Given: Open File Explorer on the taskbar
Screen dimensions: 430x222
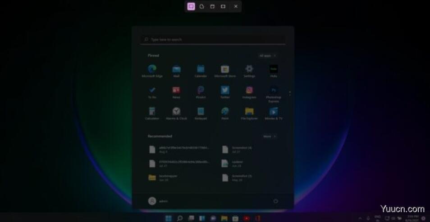Looking at the screenshot, I should pyautogui.click(x=224, y=218).
